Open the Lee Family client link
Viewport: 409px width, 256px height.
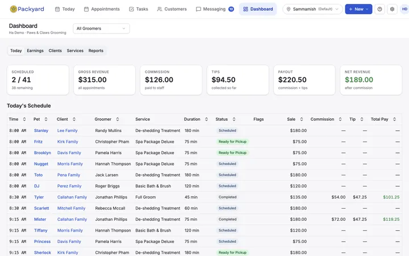[67, 131]
